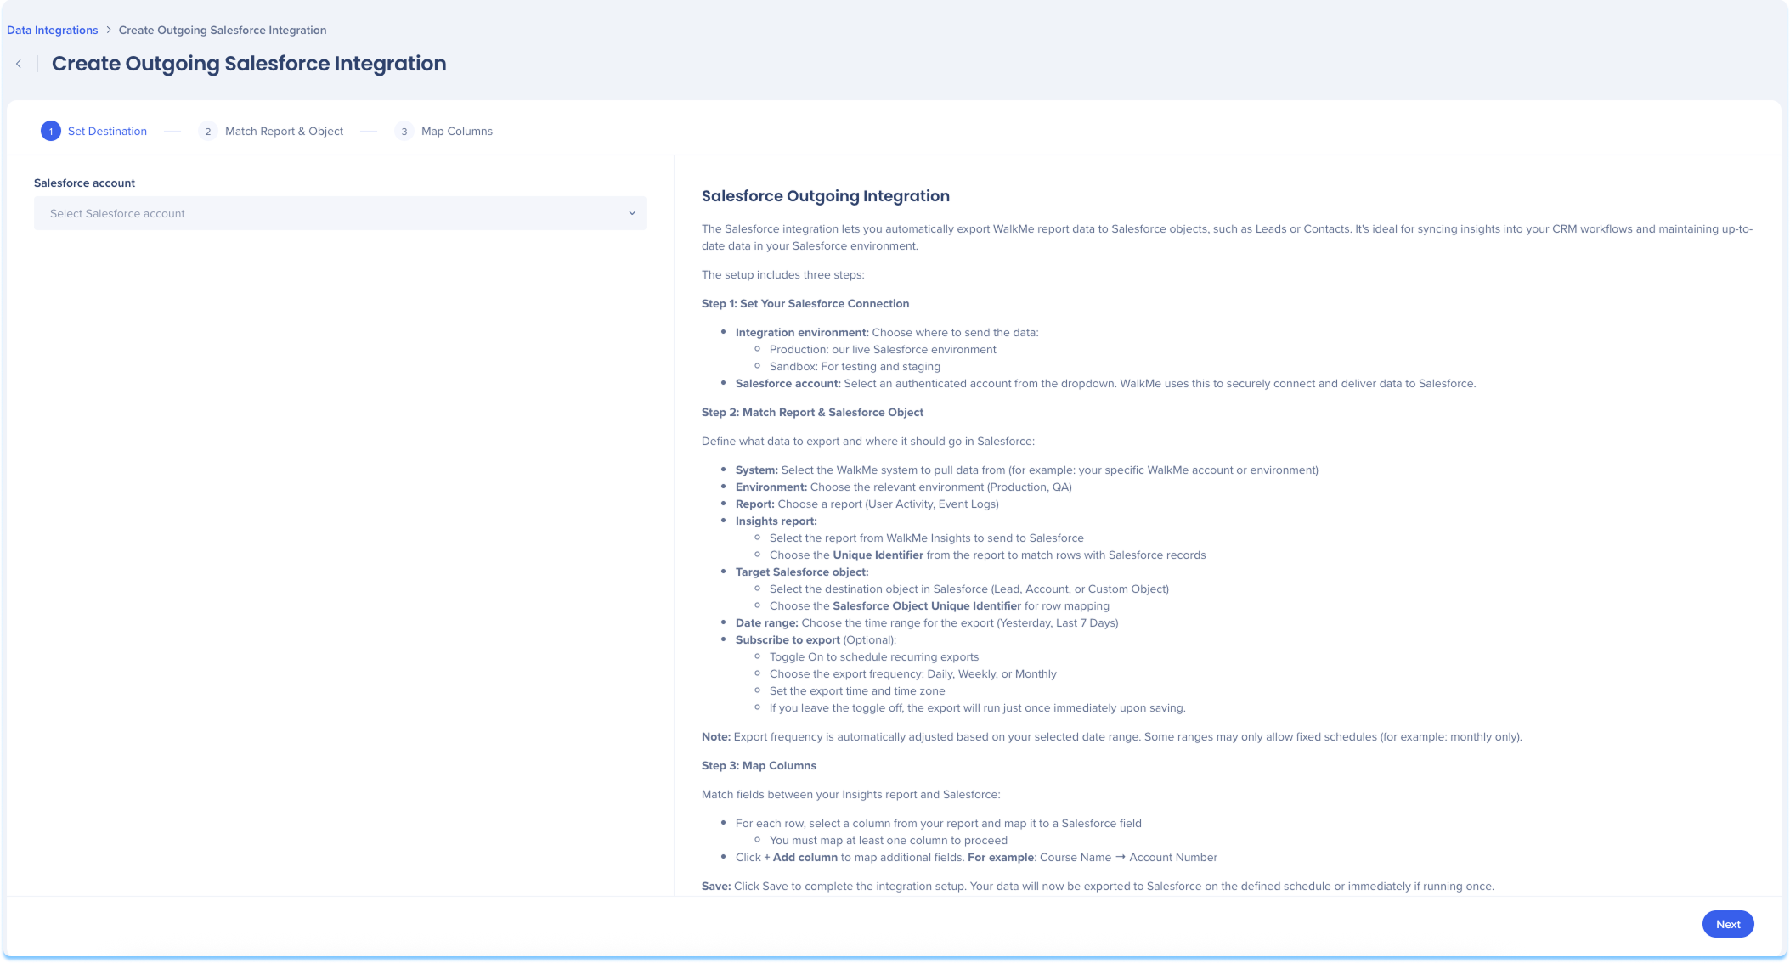Click text Sandbox: For testing and staging
The width and height of the screenshot is (1790, 963).
(855, 366)
